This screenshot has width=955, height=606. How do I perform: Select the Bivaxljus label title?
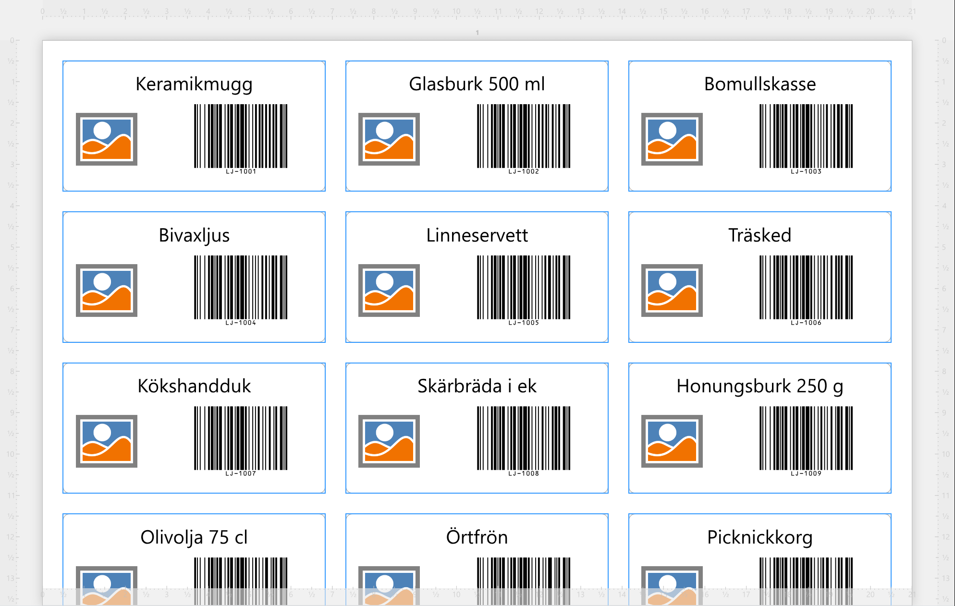(x=194, y=235)
